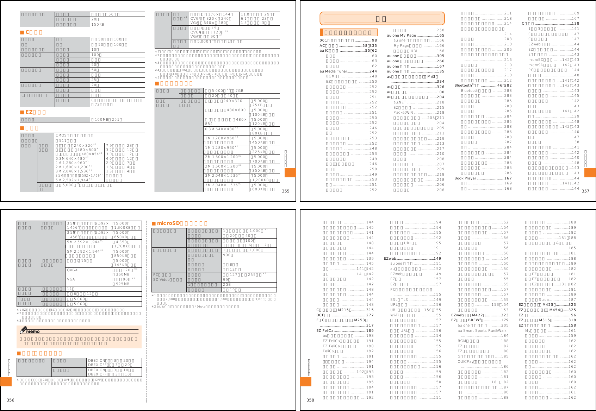Select the bold Bluetooth entry listing 46, 282
The image size is (596, 411).
(x=483, y=86)
